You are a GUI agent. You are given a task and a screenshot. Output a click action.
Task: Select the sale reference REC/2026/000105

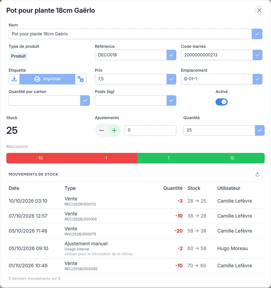tap(81, 219)
